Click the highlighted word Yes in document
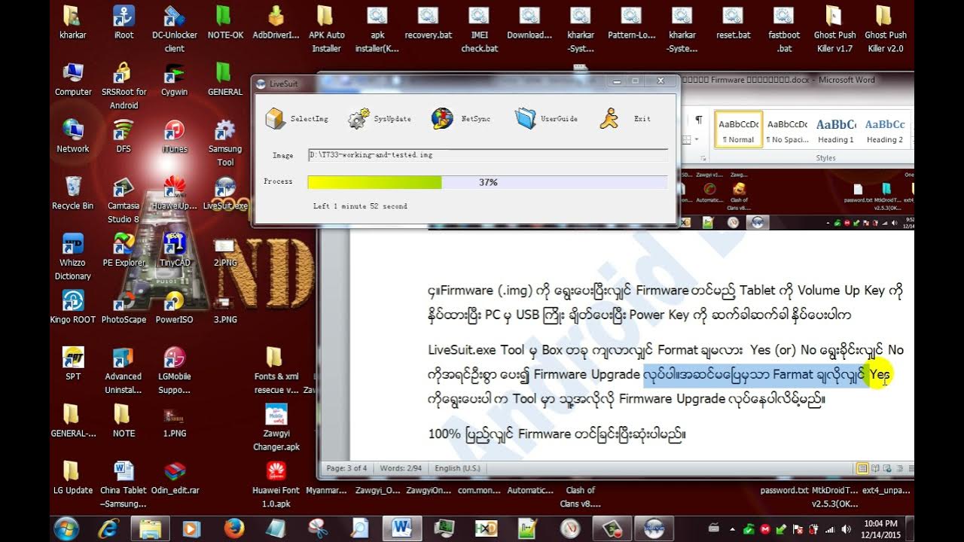The width and height of the screenshot is (964, 542). (x=880, y=374)
